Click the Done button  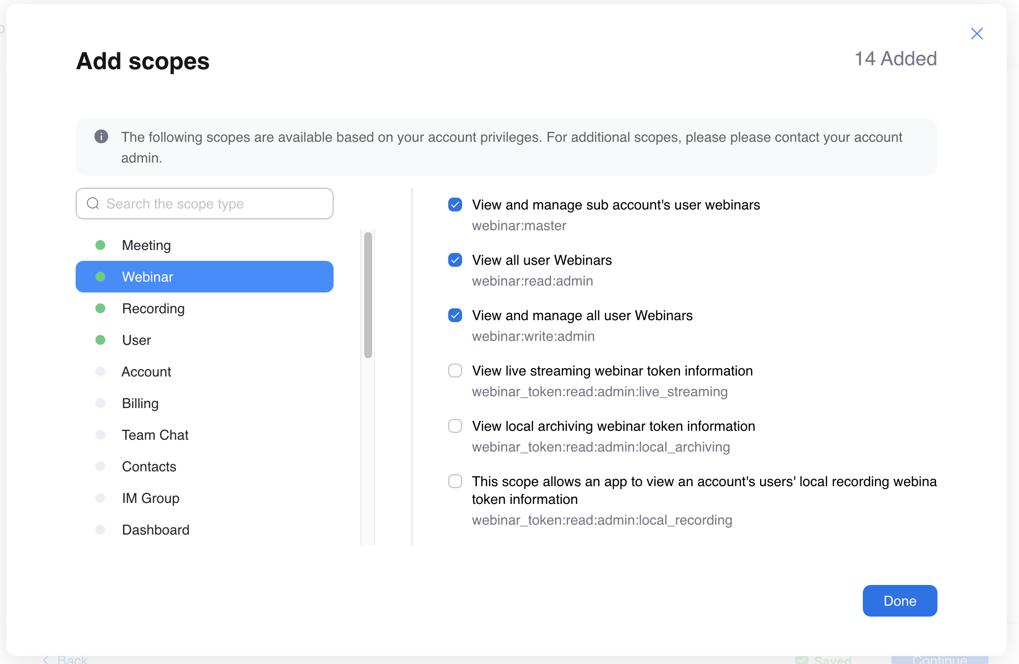coord(900,601)
